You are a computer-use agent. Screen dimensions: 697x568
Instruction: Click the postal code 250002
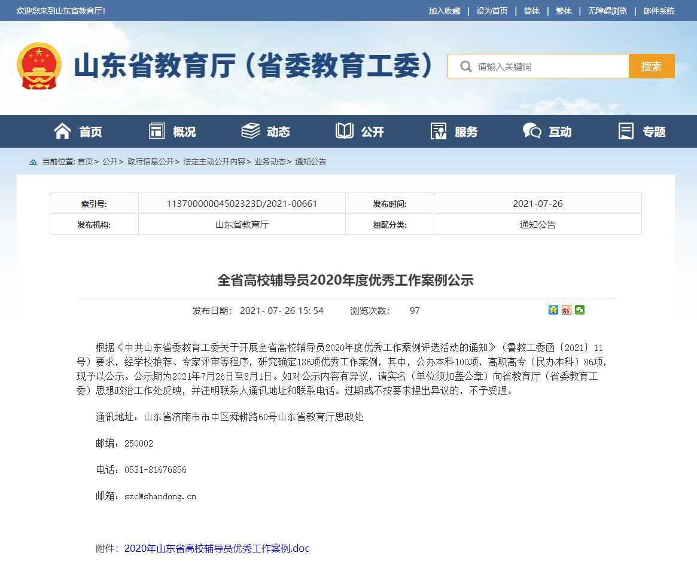click(x=139, y=444)
